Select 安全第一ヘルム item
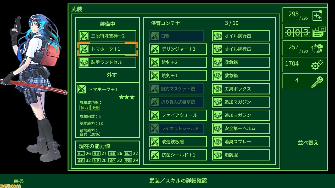 (x=241, y=128)
